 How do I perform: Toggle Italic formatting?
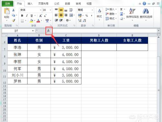pos(27,16)
